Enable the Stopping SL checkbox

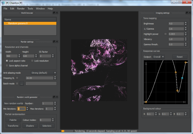[x=17, y=78]
